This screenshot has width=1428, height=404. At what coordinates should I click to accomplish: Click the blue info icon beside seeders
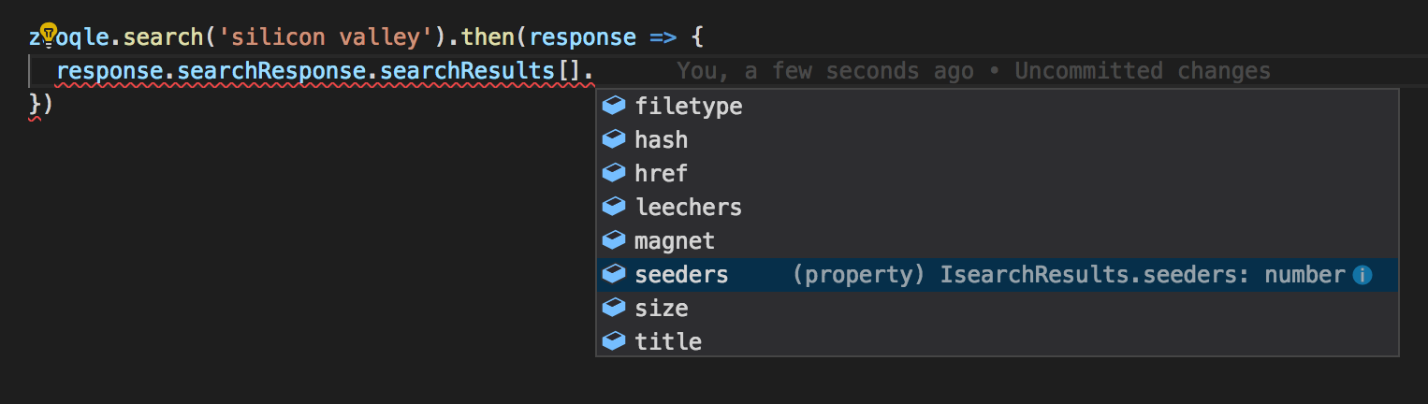click(1362, 275)
